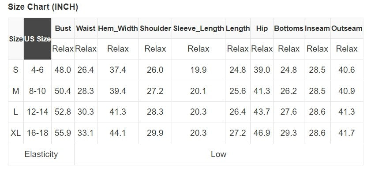Select the Outseam column header
This screenshot has width=371, height=172.
pos(347,28)
